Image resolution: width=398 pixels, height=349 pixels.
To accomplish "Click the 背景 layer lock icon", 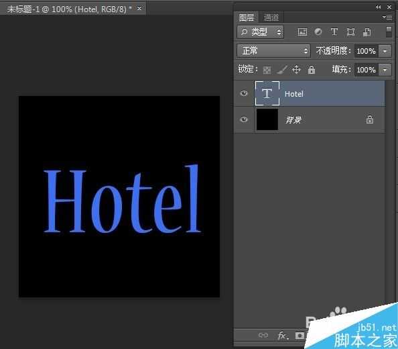I will tap(370, 119).
